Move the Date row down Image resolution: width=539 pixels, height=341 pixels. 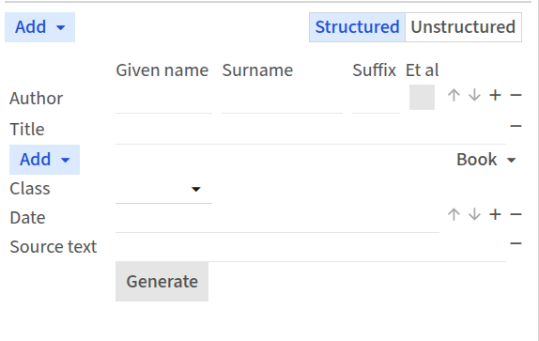[x=474, y=214]
